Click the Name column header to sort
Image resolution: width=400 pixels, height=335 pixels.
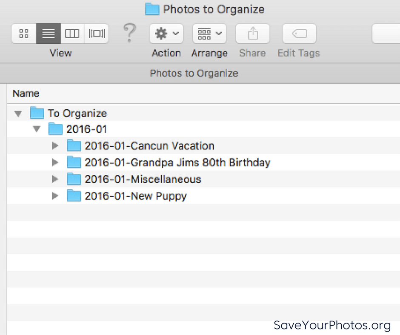point(26,93)
